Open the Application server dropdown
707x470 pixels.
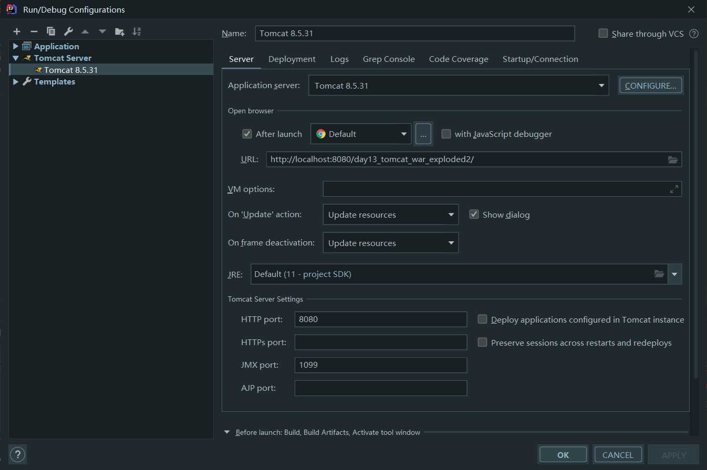point(459,86)
